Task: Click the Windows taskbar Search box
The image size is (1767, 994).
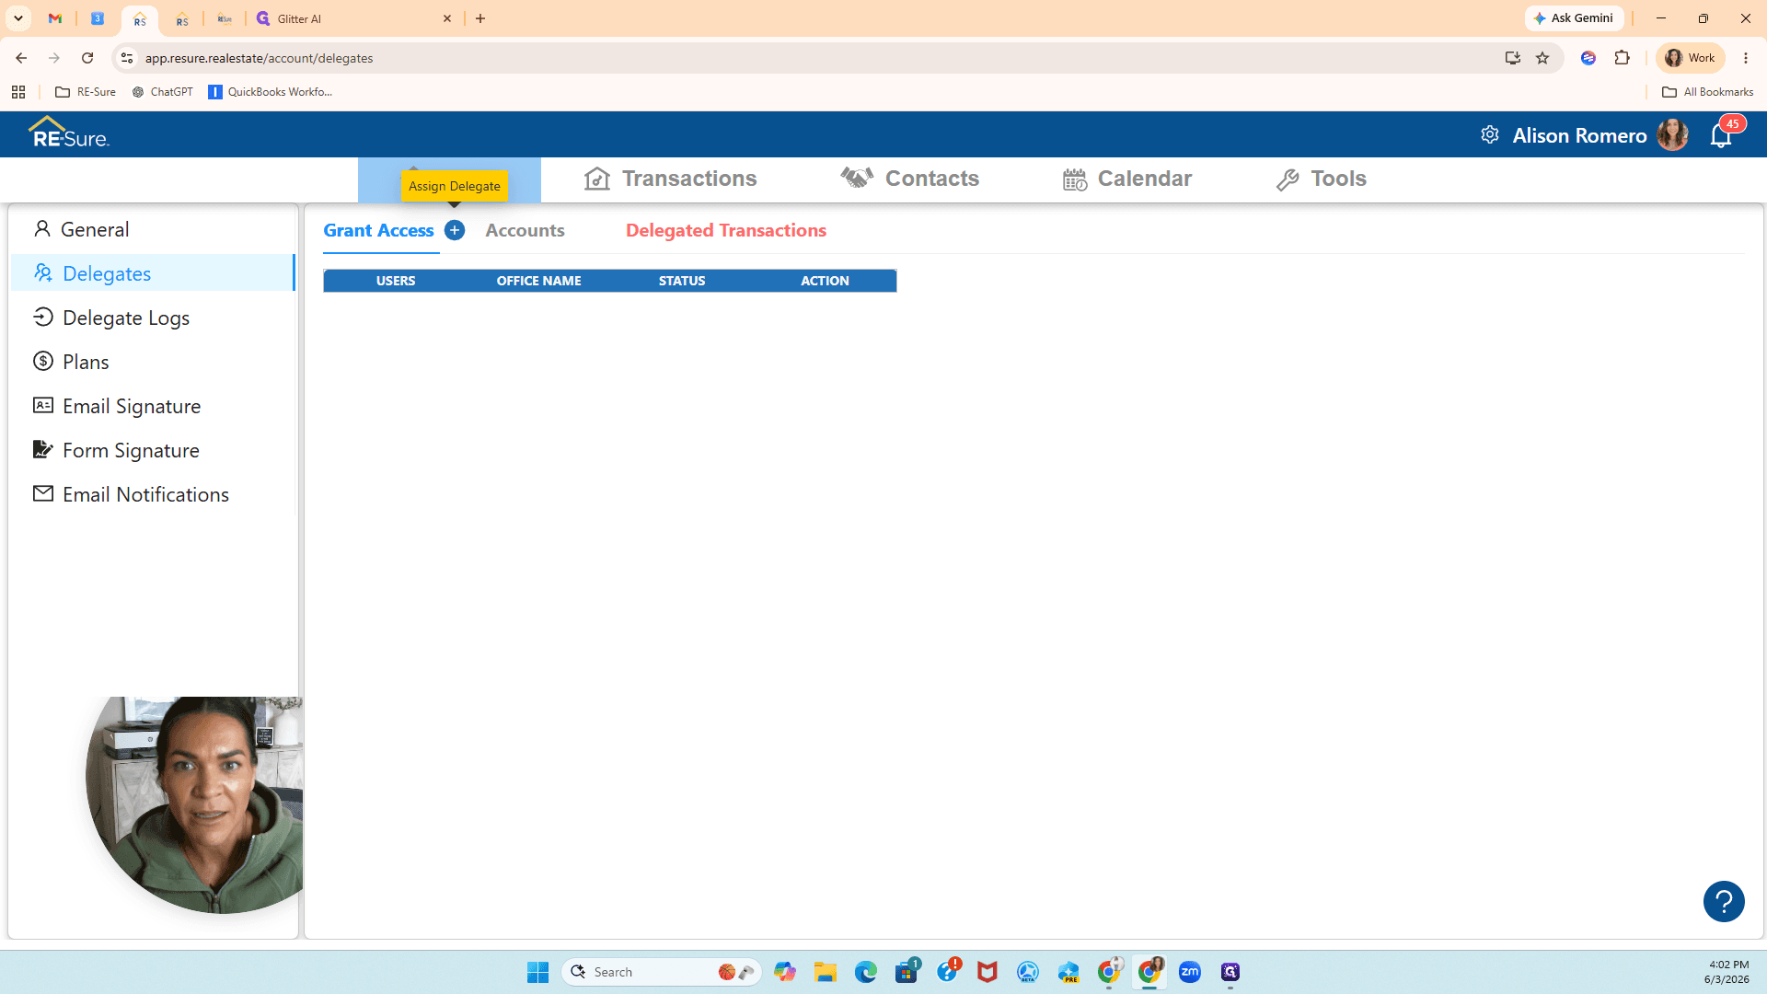Action: click(x=661, y=972)
